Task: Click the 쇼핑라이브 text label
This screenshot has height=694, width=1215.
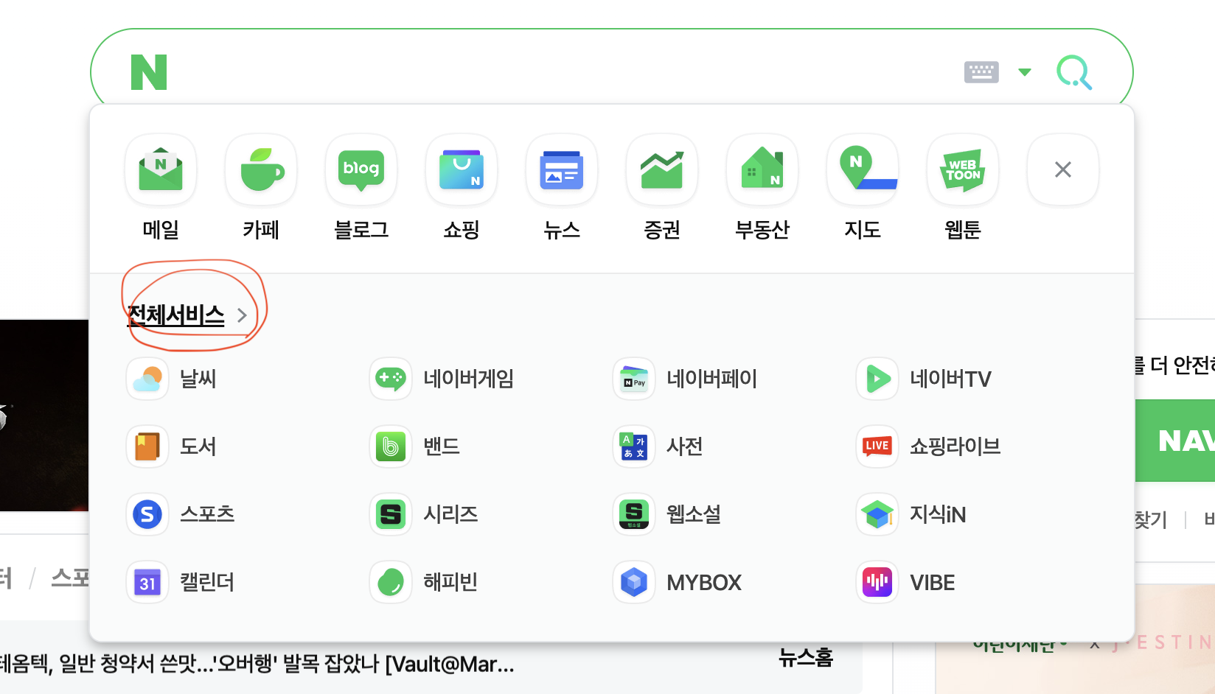Action: 955,446
